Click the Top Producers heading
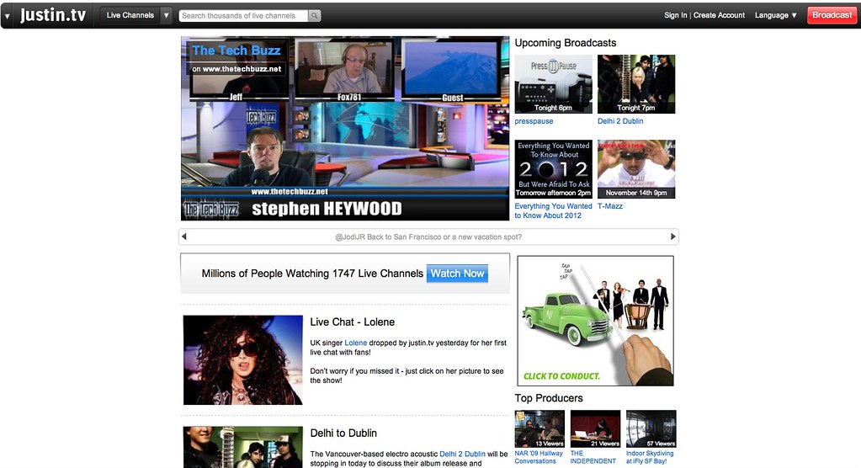The height and width of the screenshot is (468, 861). click(549, 398)
